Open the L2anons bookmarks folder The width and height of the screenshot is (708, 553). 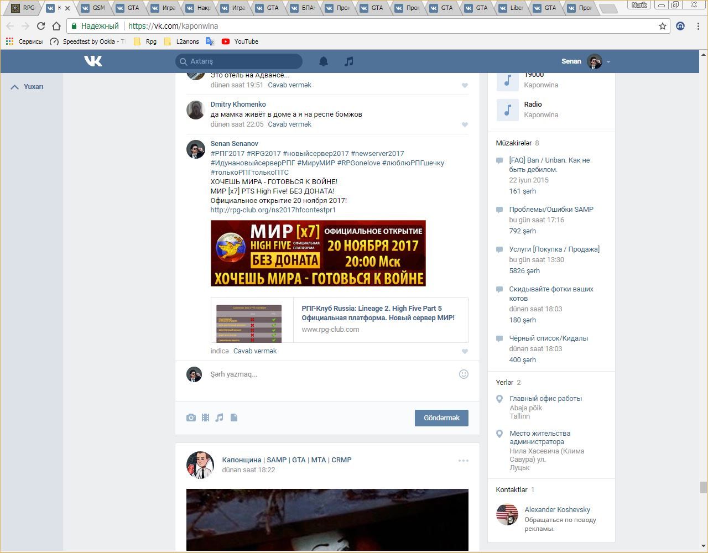coord(181,41)
